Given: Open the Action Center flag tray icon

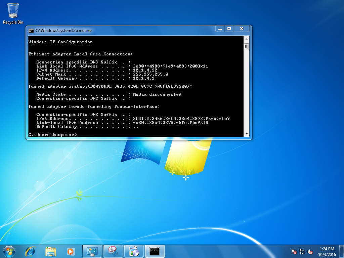Looking at the screenshot, I should (294, 252).
